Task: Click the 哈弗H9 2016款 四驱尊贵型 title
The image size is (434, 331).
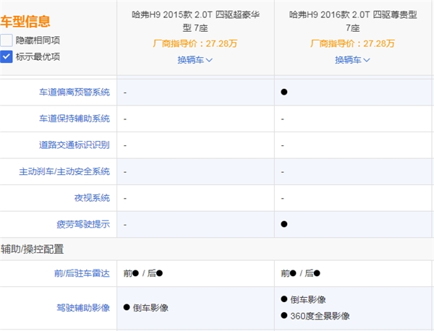Action: pyautogui.click(x=352, y=21)
